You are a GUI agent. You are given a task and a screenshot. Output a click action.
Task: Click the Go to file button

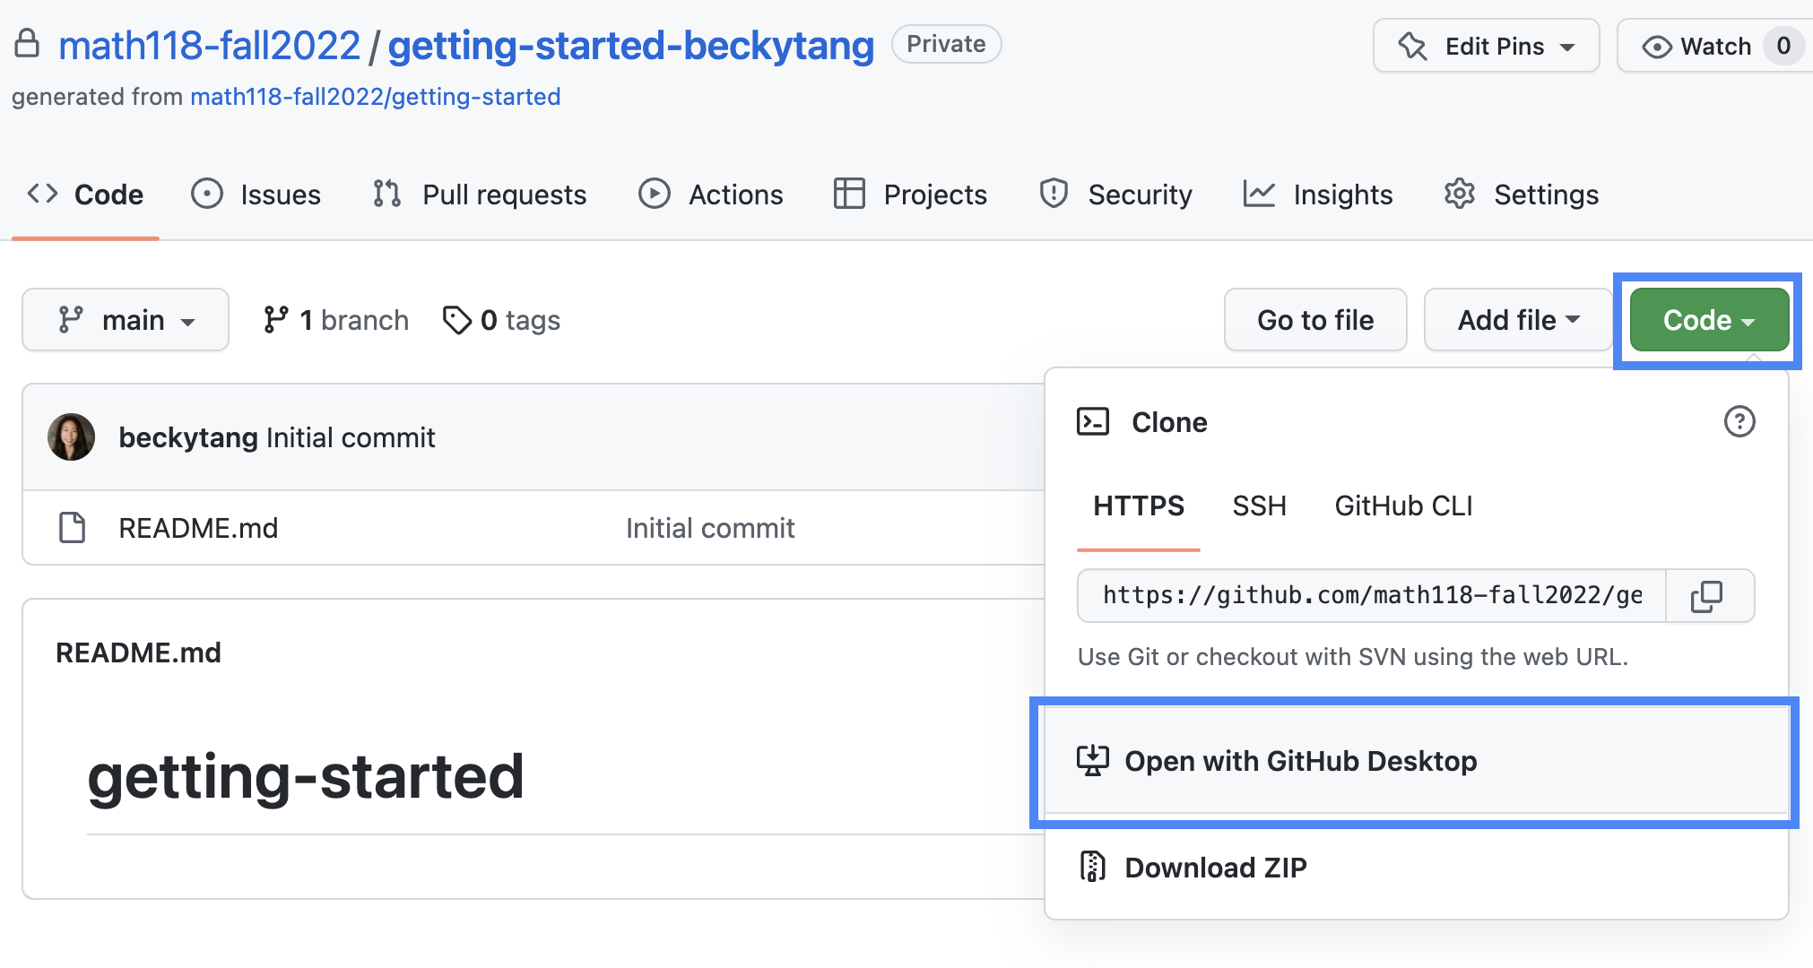[x=1314, y=320]
